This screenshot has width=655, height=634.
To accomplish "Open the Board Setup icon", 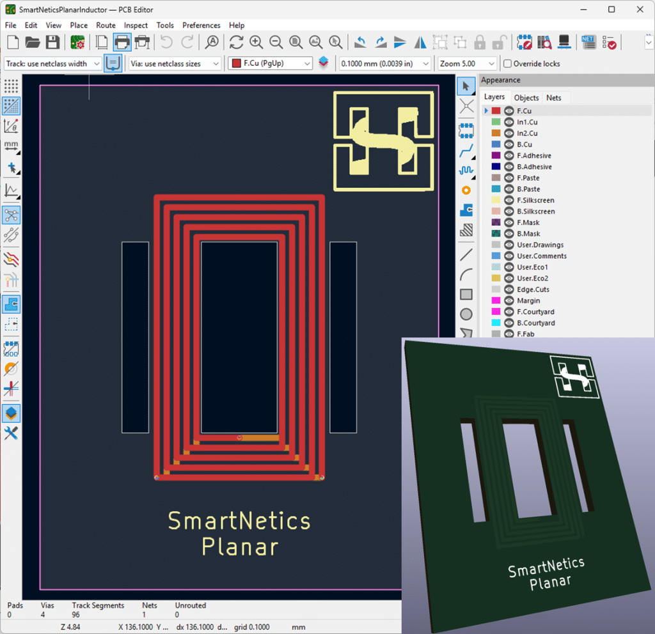I will pos(77,42).
